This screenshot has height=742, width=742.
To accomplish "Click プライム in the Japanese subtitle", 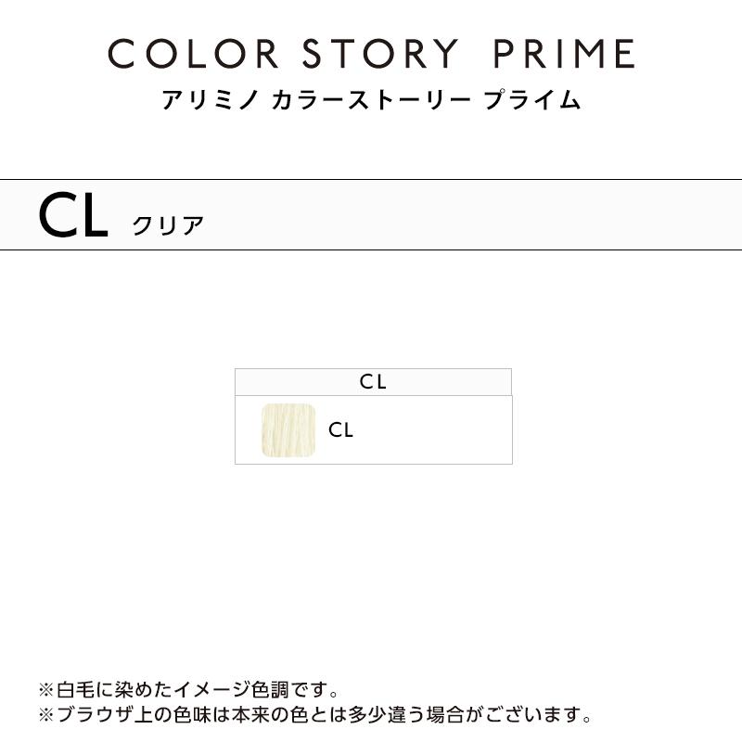I will pyautogui.click(x=533, y=100).
